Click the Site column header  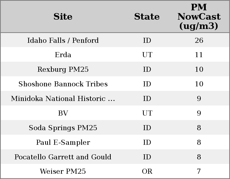[63, 17]
